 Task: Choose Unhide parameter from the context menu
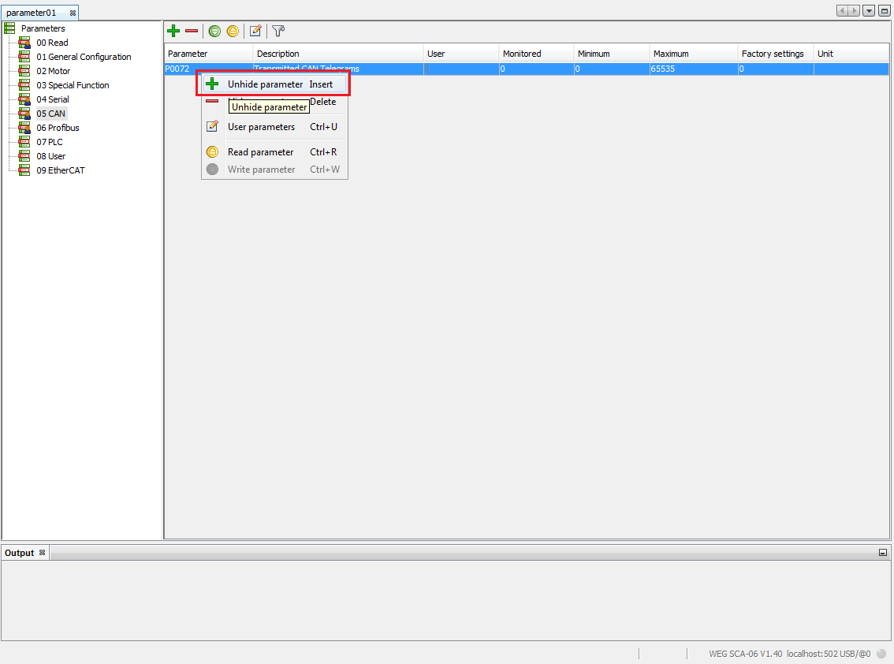[x=263, y=84]
